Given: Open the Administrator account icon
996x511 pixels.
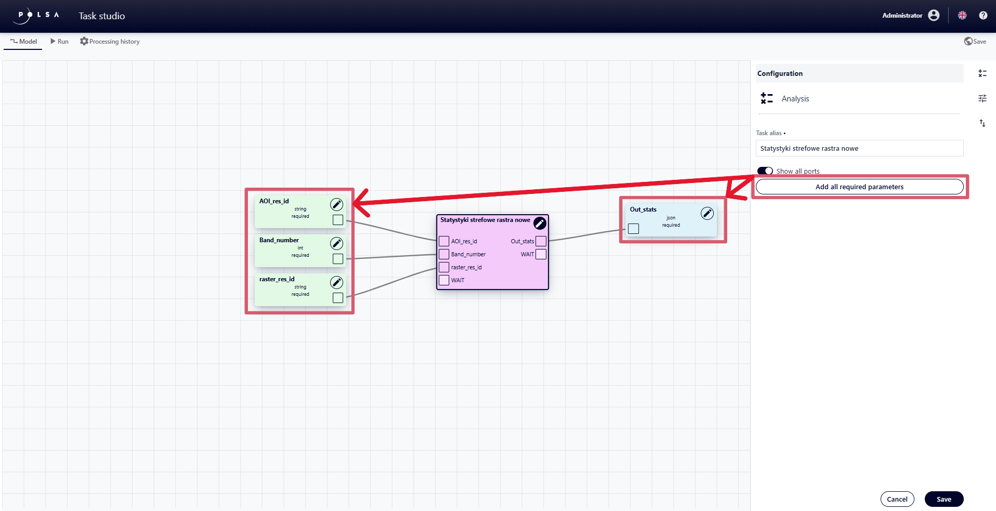Looking at the screenshot, I should (934, 15).
